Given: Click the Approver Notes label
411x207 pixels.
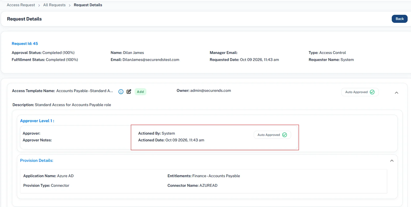Looking at the screenshot, I should (37, 140).
